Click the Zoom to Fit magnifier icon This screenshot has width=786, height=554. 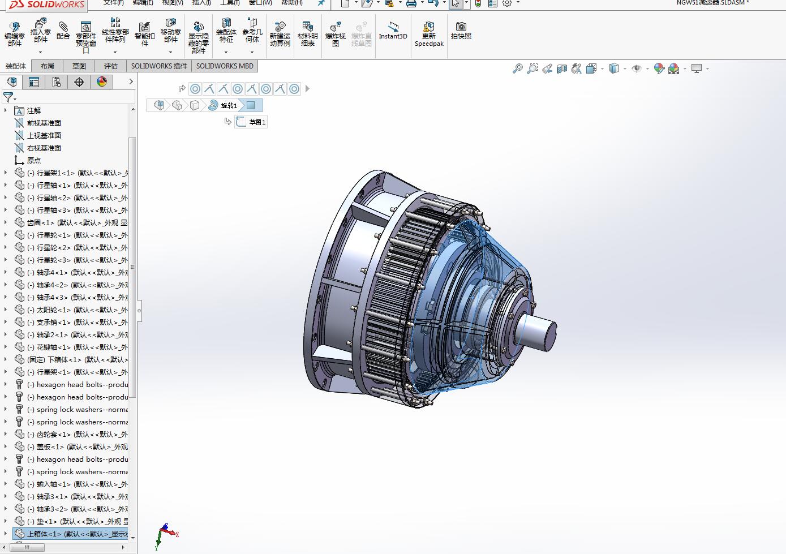coord(517,68)
